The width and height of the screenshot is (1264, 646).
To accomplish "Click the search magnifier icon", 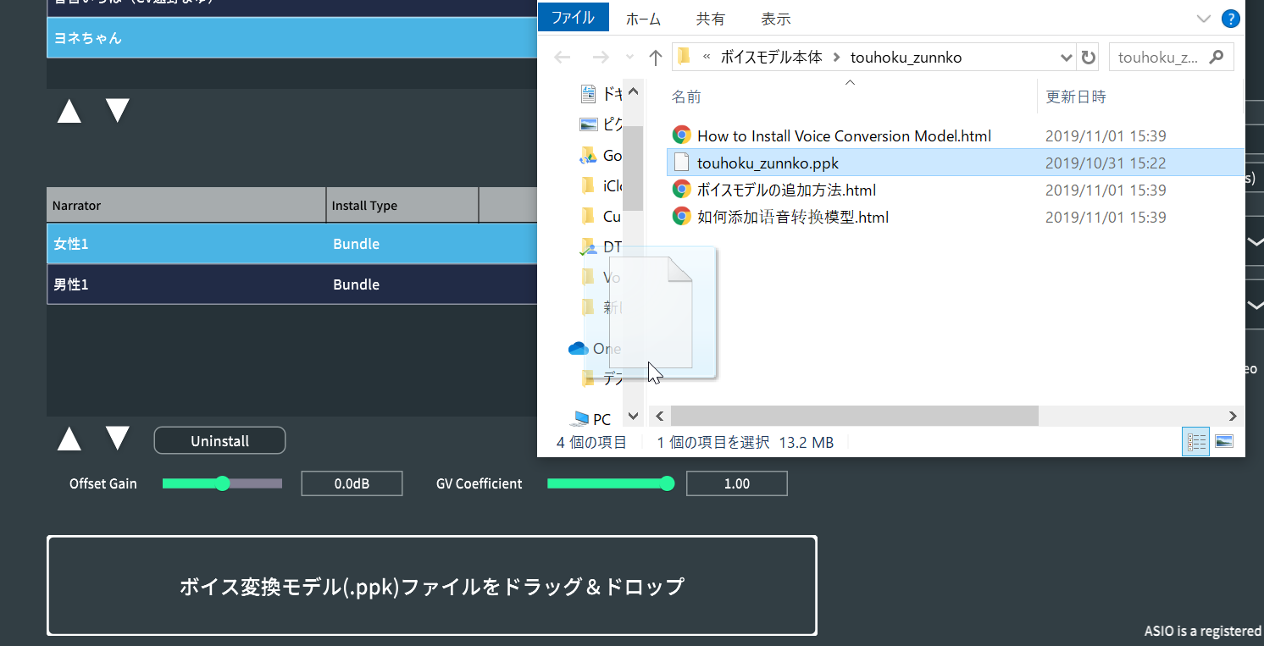I will tap(1217, 58).
